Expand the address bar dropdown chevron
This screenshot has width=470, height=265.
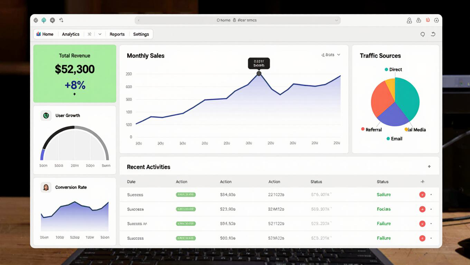point(336,20)
